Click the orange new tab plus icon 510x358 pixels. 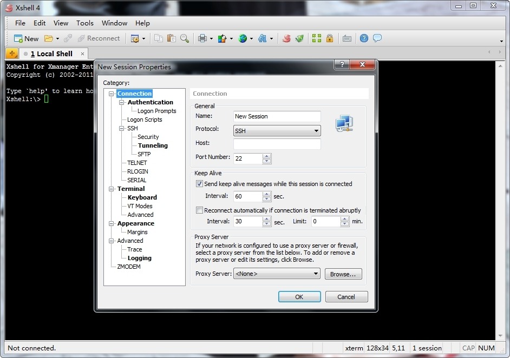pos(12,54)
